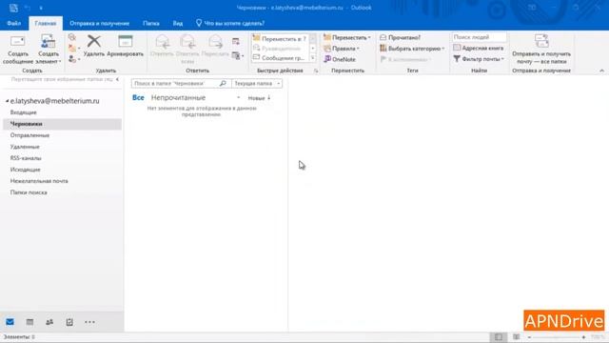Viewport: 609px width, 343px height.
Task: Switch to Отправка и получение tab
Action: pos(99,23)
